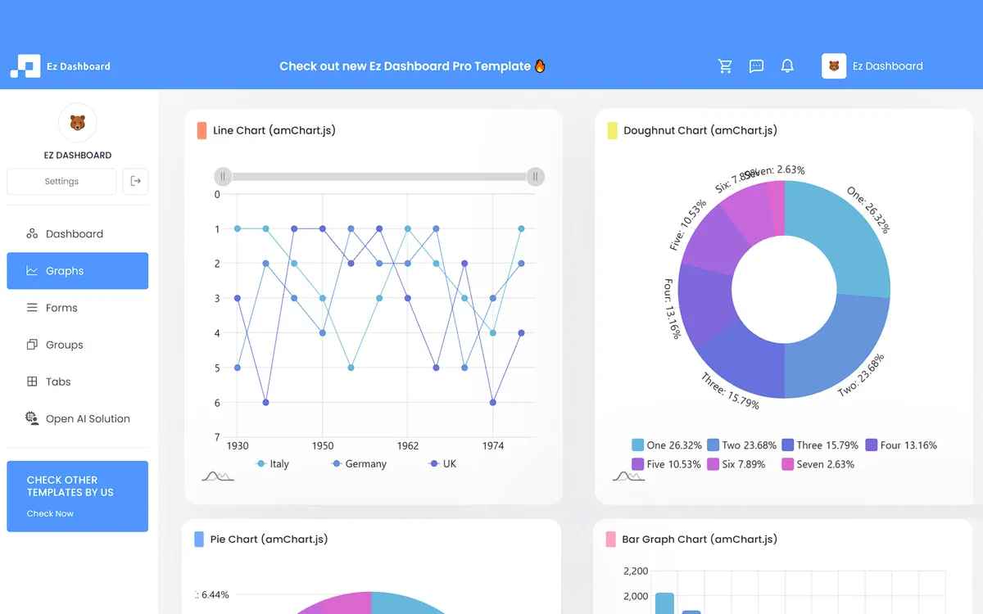Click the line chart scrollbar track
This screenshot has height=614, width=983.
(379, 176)
